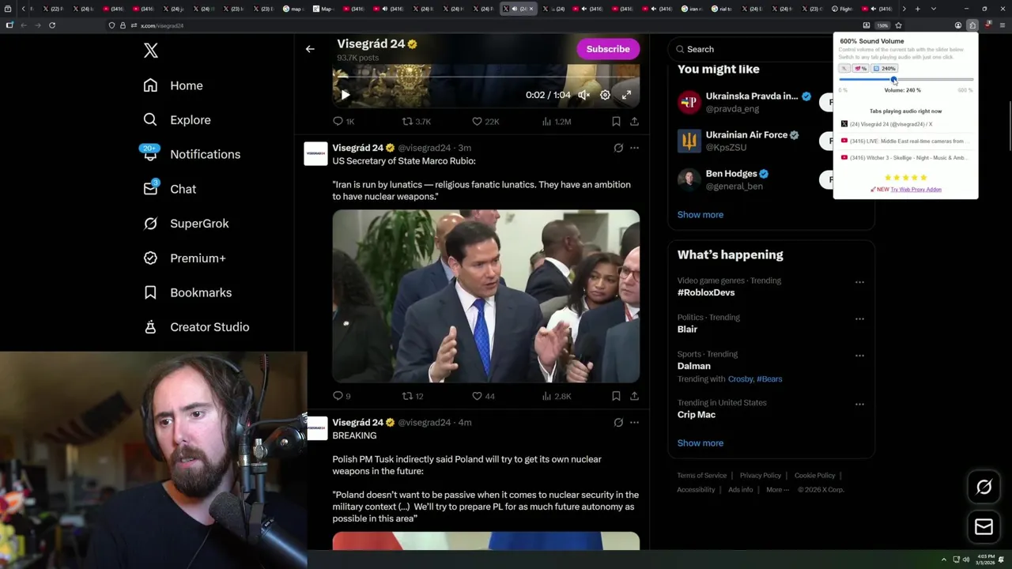Image resolution: width=1012 pixels, height=569 pixels.
Task: Play the video in the top post
Action: 345,95
